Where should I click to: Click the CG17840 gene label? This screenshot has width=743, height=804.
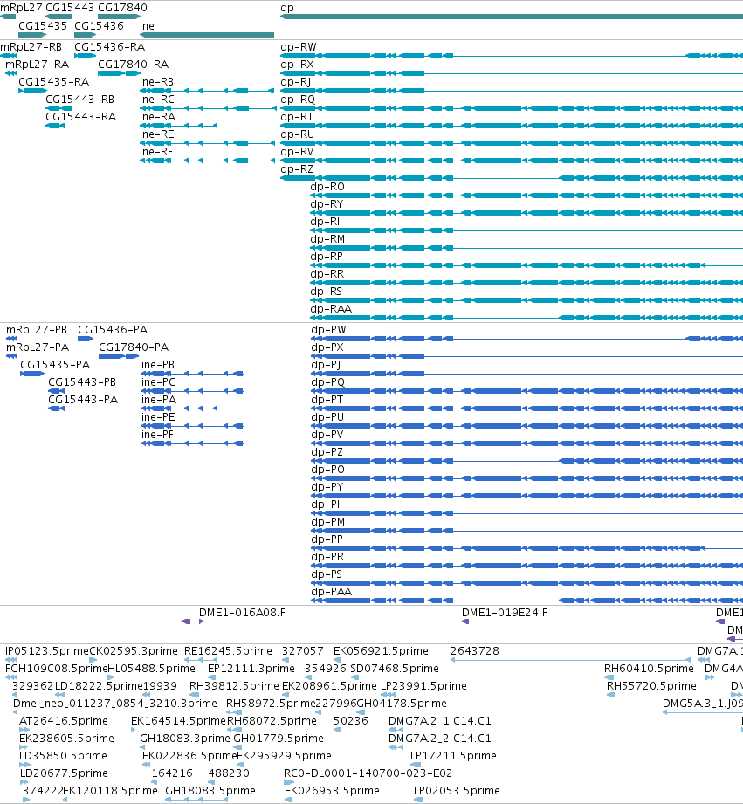[122, 8]
